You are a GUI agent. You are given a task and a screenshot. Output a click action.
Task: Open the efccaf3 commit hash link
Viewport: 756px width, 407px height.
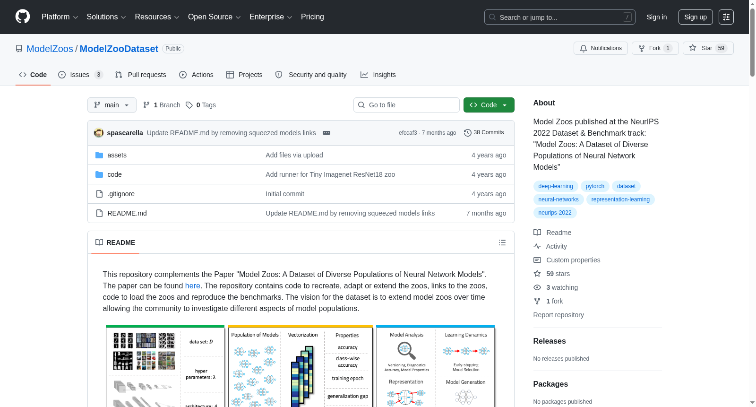pos(408,133)
